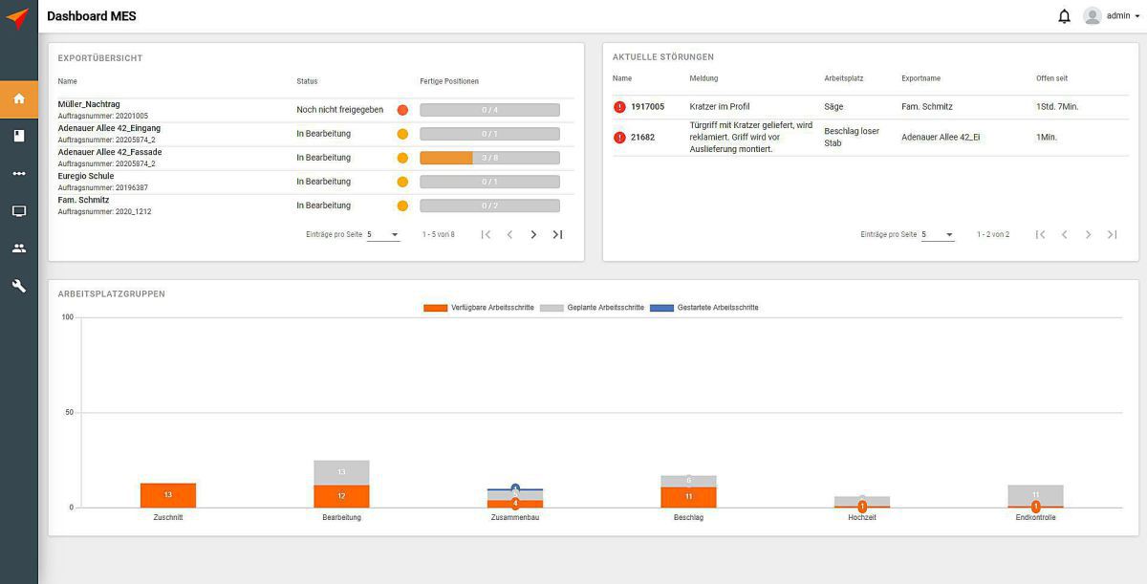Click the Home icon in the sidebar
Screen dimensions: 1147x584
[18, 98]
